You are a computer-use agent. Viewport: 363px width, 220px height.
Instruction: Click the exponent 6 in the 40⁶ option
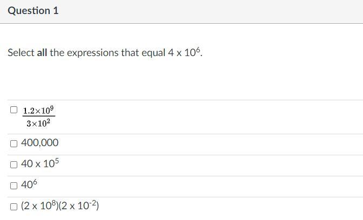[x=35, y=182]
